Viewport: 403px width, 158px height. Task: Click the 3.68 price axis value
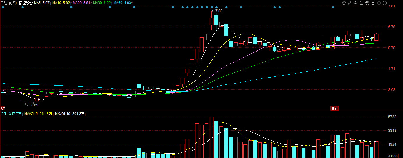pyautogui.click(x=392, y=90)
